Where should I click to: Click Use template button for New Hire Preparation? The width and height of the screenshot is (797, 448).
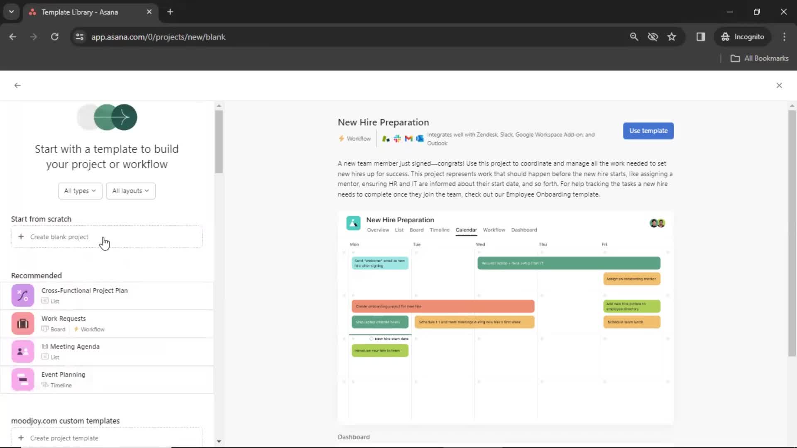(649, 131)
